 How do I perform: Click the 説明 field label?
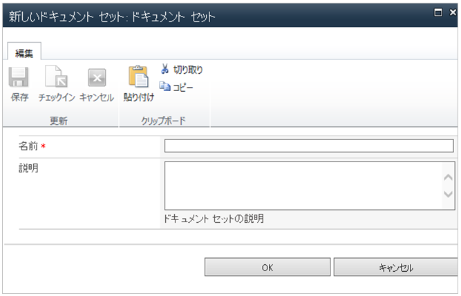(28, 168)
